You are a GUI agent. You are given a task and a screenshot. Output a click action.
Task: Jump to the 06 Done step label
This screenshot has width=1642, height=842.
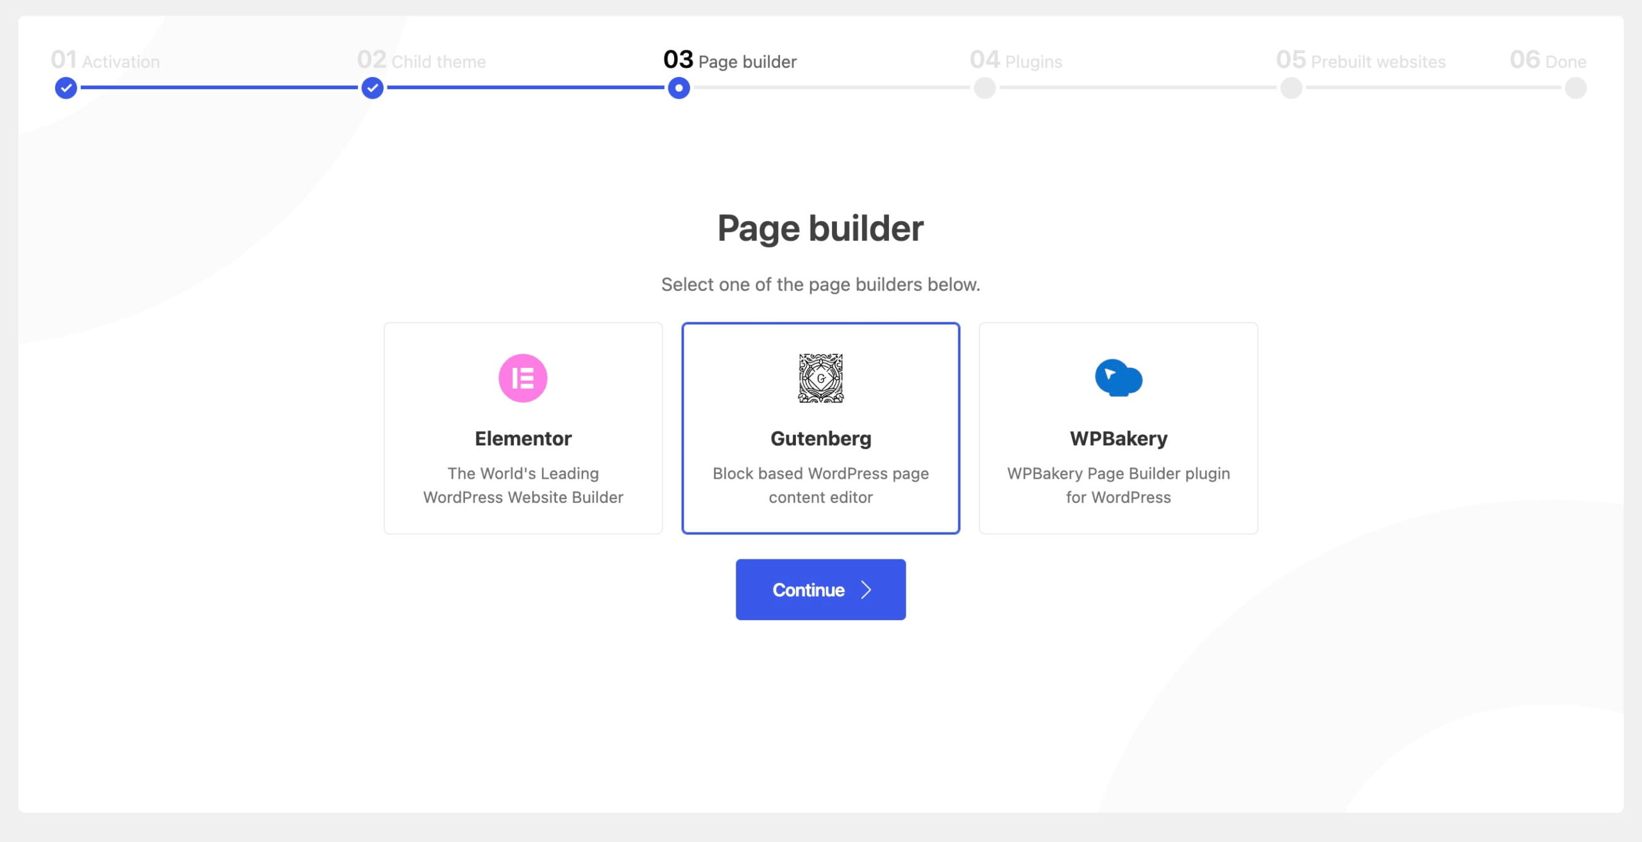[x=1548, y=60]
